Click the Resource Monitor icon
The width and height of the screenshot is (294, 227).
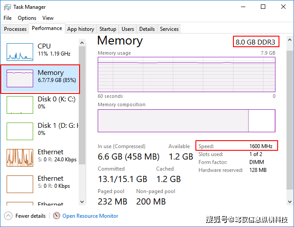(57, 216)
